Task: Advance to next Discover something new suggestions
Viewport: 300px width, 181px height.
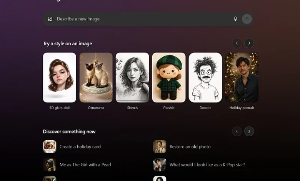Action: click(x=249, y=131)
